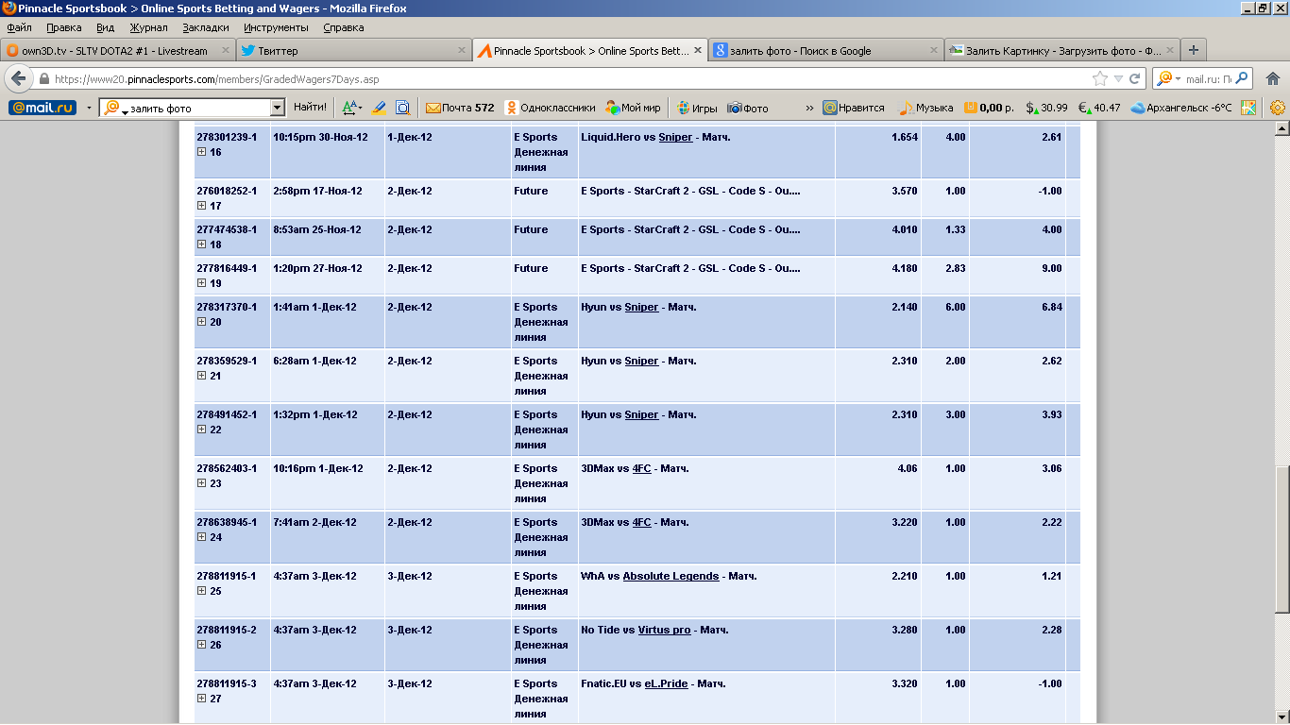
Task: Open the Firefox home page icon
Action: pyautogui.click(x=1273, y=79)
